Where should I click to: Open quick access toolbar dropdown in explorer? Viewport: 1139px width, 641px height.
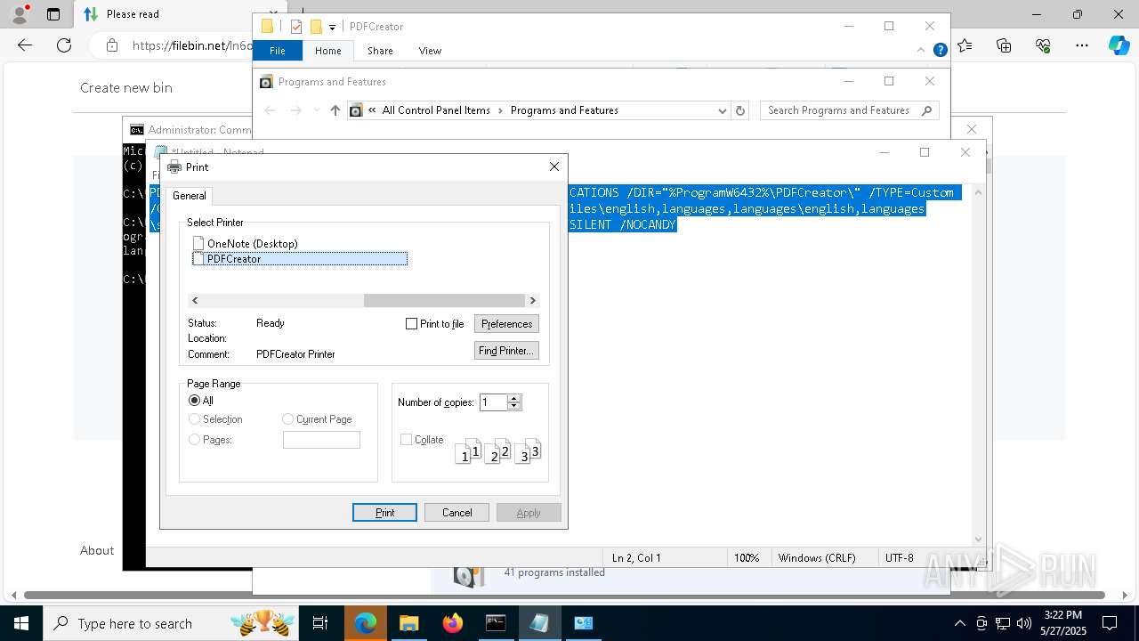(x=332, y=28)
